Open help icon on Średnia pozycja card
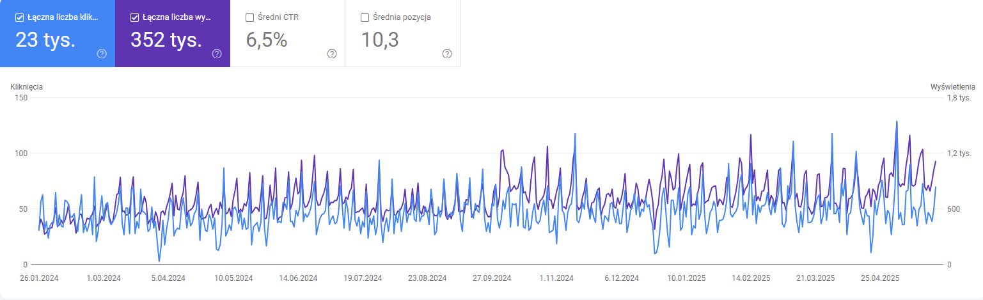This screenshot has height=300, width=983. 447,54
